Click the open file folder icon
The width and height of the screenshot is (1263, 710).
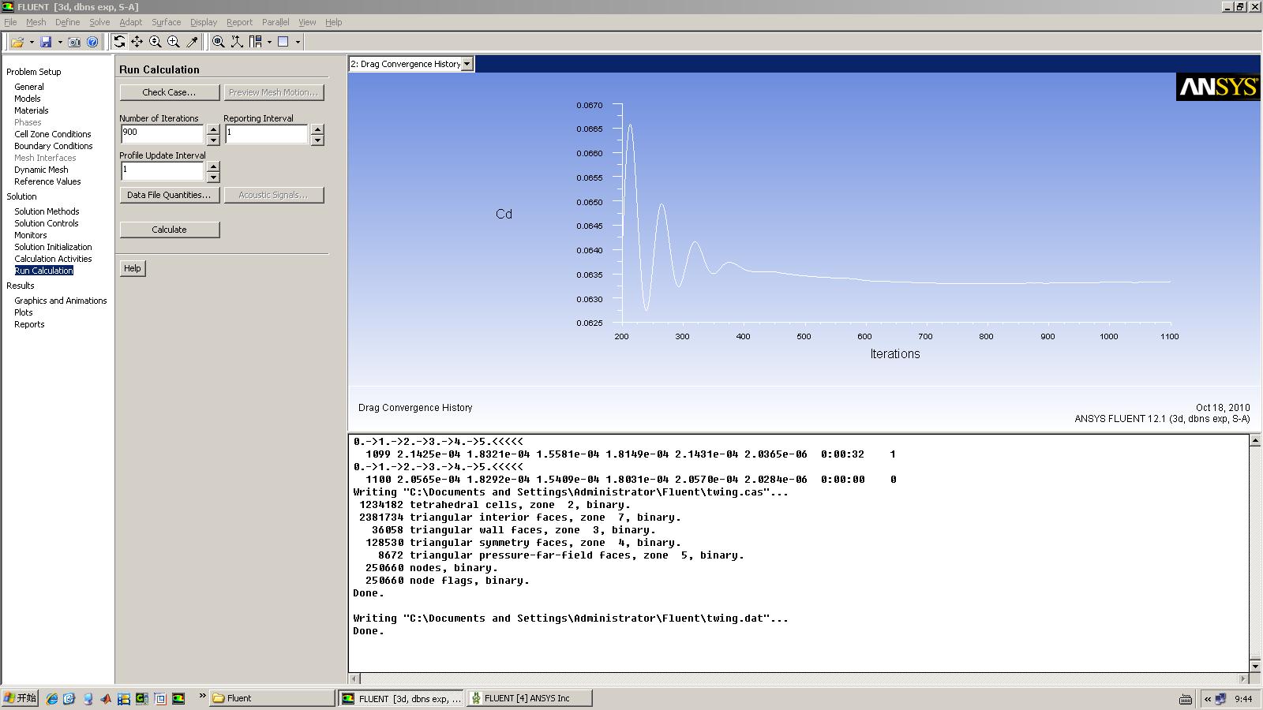17,42
